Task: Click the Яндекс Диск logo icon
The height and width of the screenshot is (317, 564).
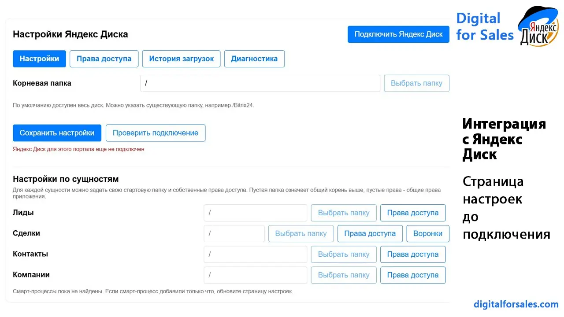Action: click(x=538, y=26)
